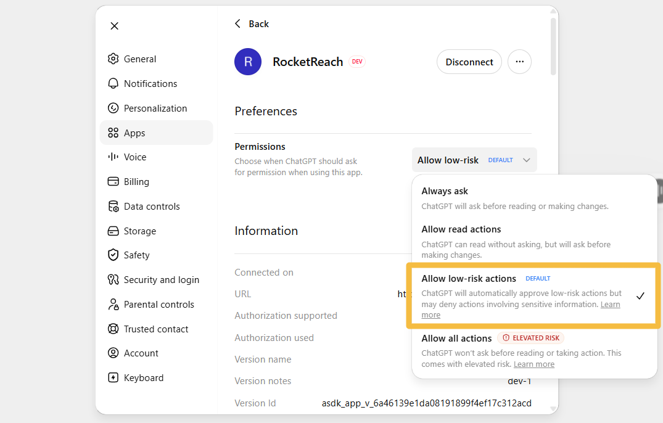Click the DEFAULT tag in the dropdown button

500,160
